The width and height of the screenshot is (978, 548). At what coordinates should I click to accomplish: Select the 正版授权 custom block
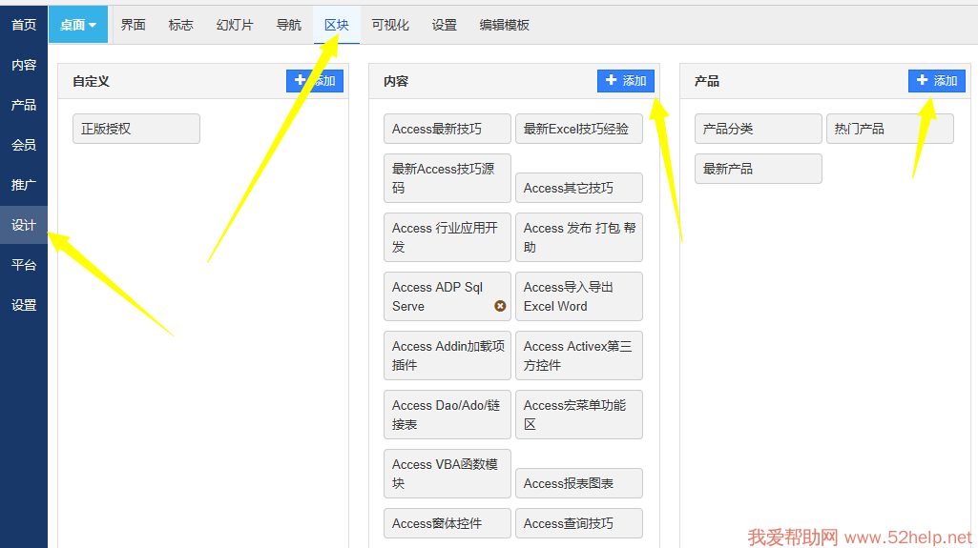pos(136,129)
